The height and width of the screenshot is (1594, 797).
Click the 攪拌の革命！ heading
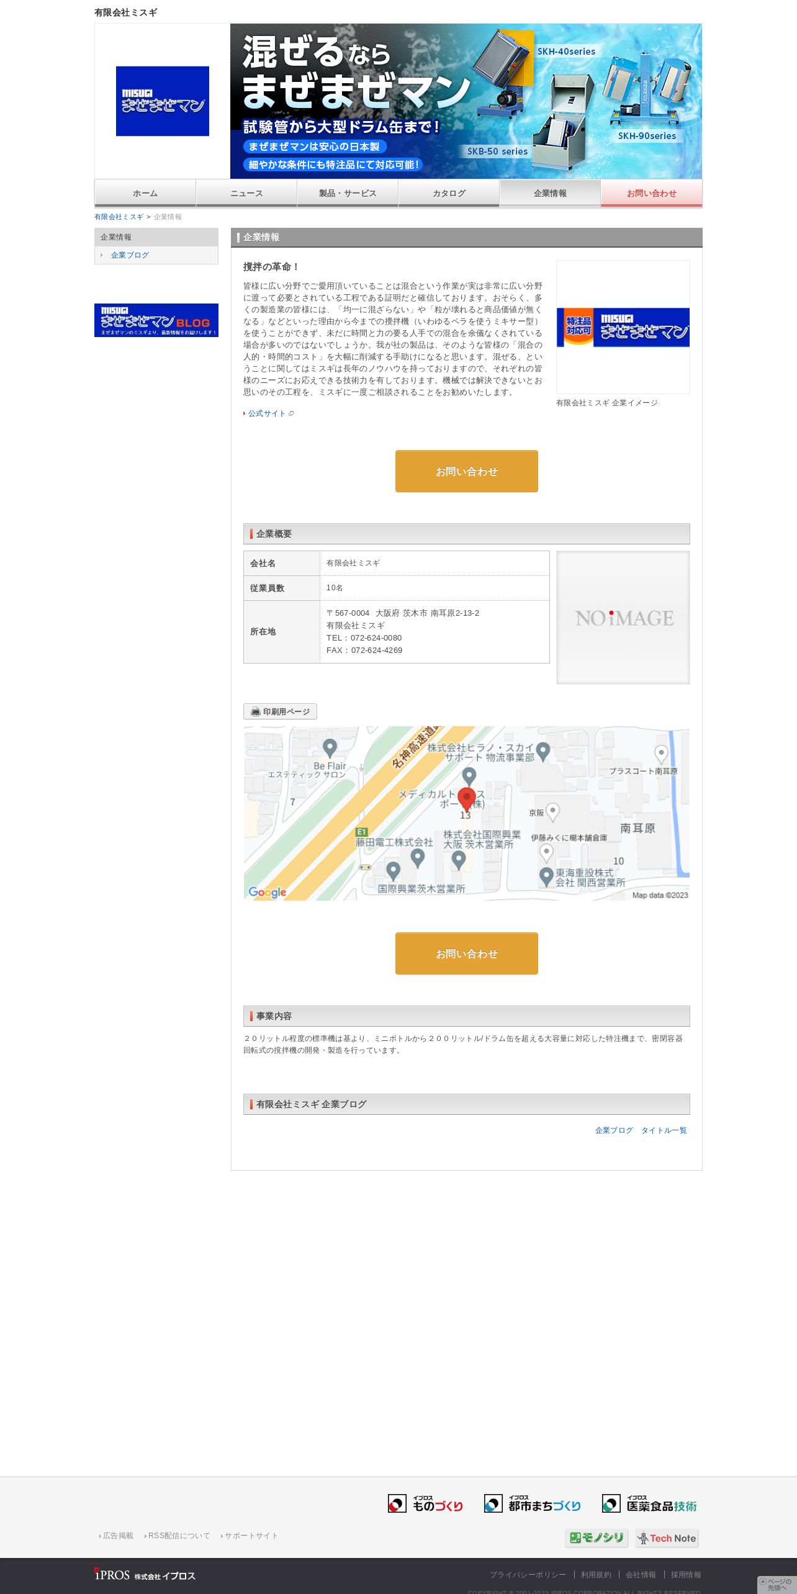(x=271, y=267)
